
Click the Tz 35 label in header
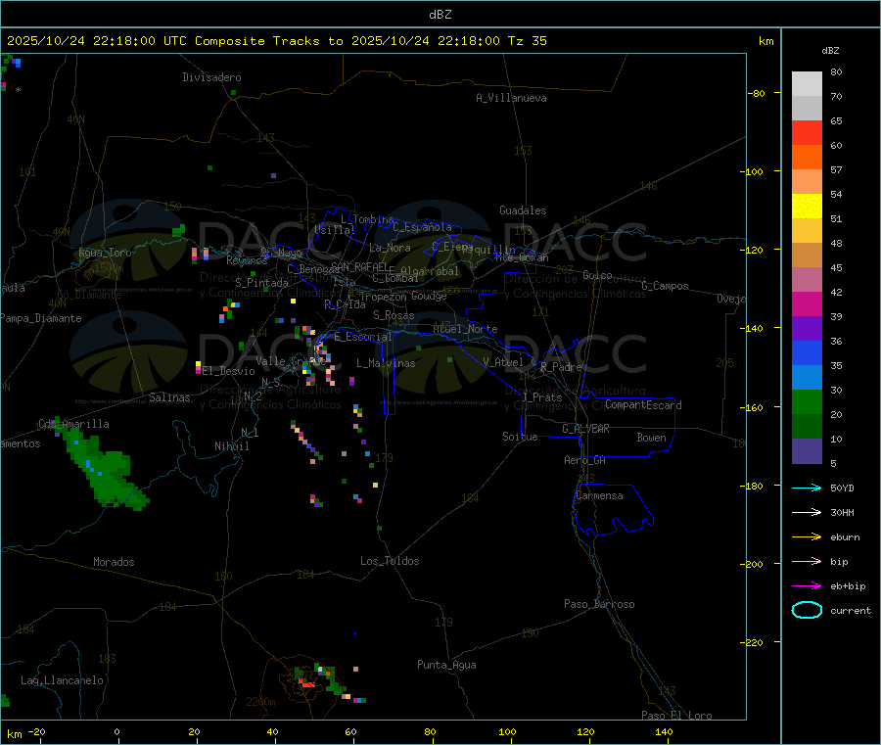pyautogui.click(x=527, y=41)
